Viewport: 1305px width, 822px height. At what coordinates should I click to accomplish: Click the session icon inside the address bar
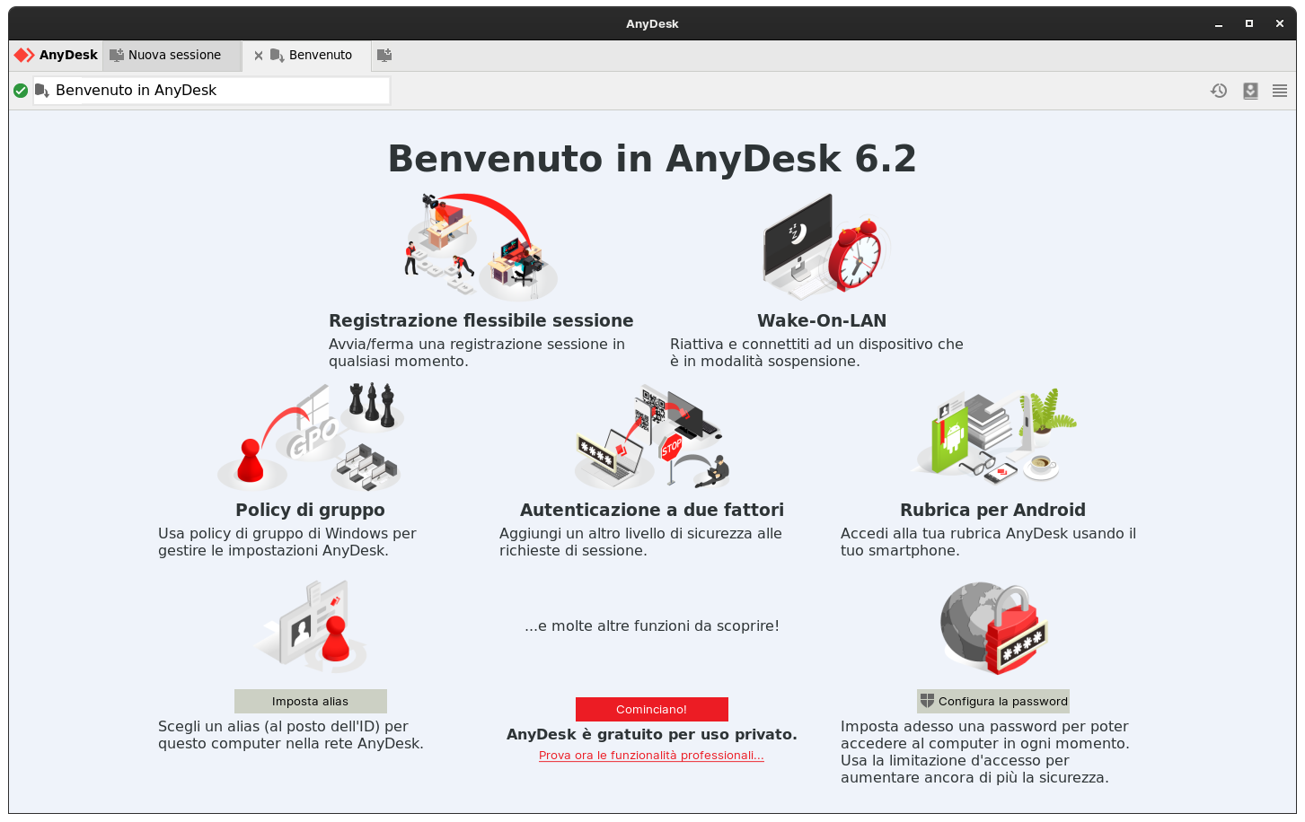pyautogui.click(x=41, y=90)
